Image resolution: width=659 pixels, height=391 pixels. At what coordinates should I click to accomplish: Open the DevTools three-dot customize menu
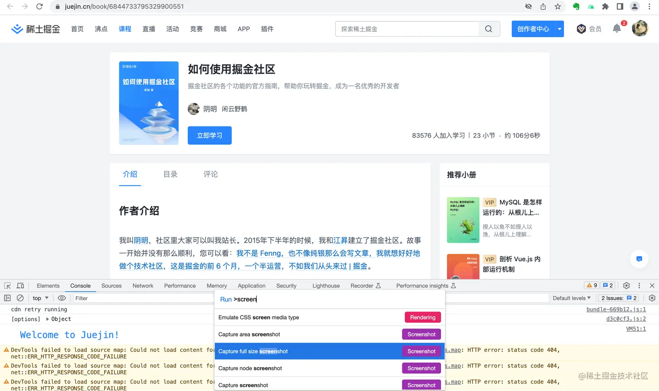click(x=639, y=285)
